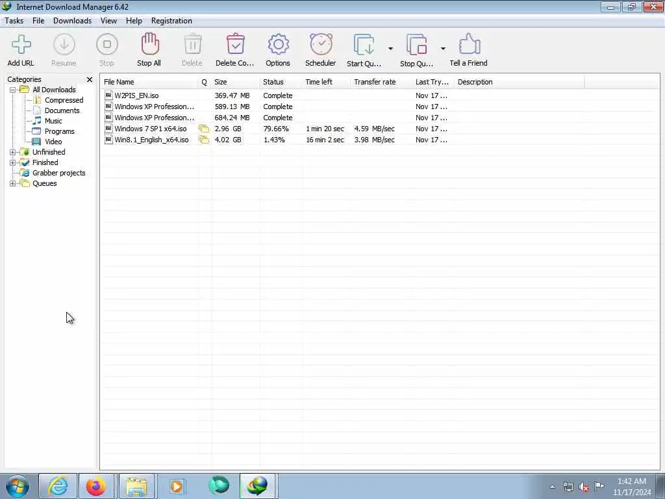Open the Registration menu
The height and width of the screenshot is (499, 665).
[x=171, y=21]
